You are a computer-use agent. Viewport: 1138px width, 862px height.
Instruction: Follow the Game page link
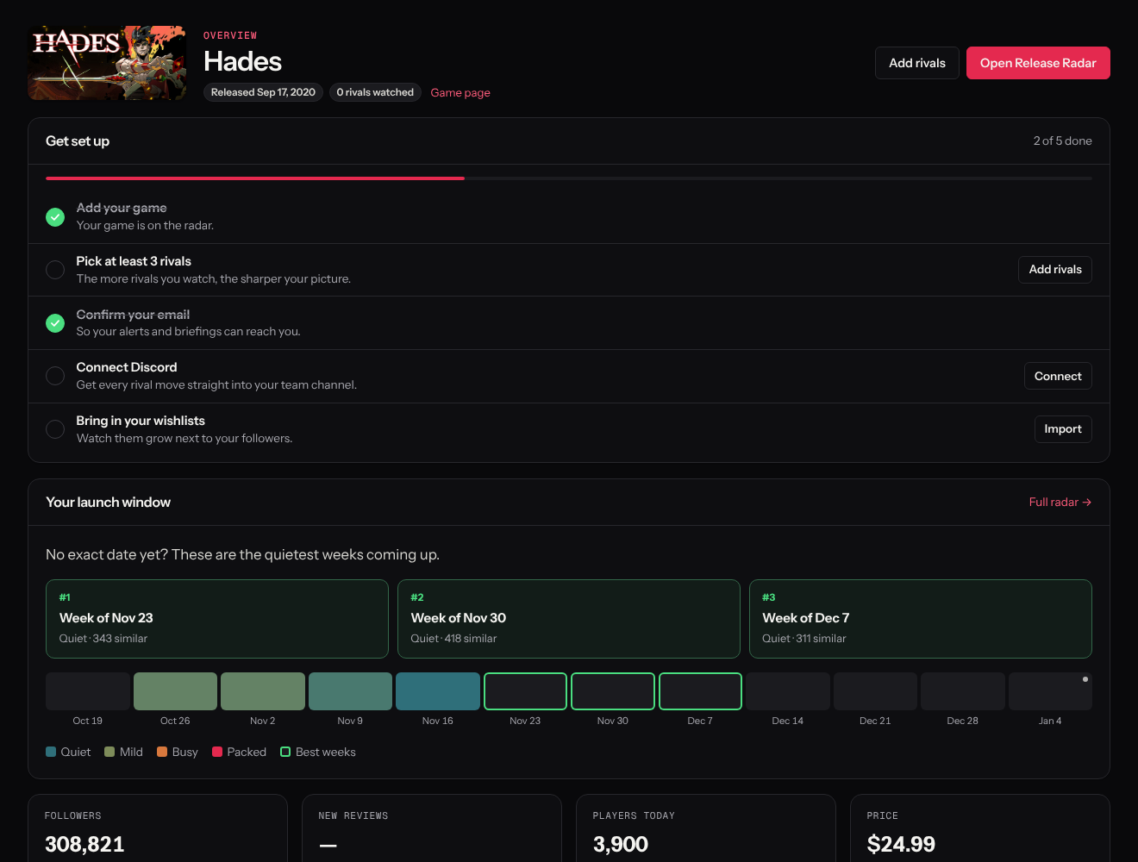[460, 92]
